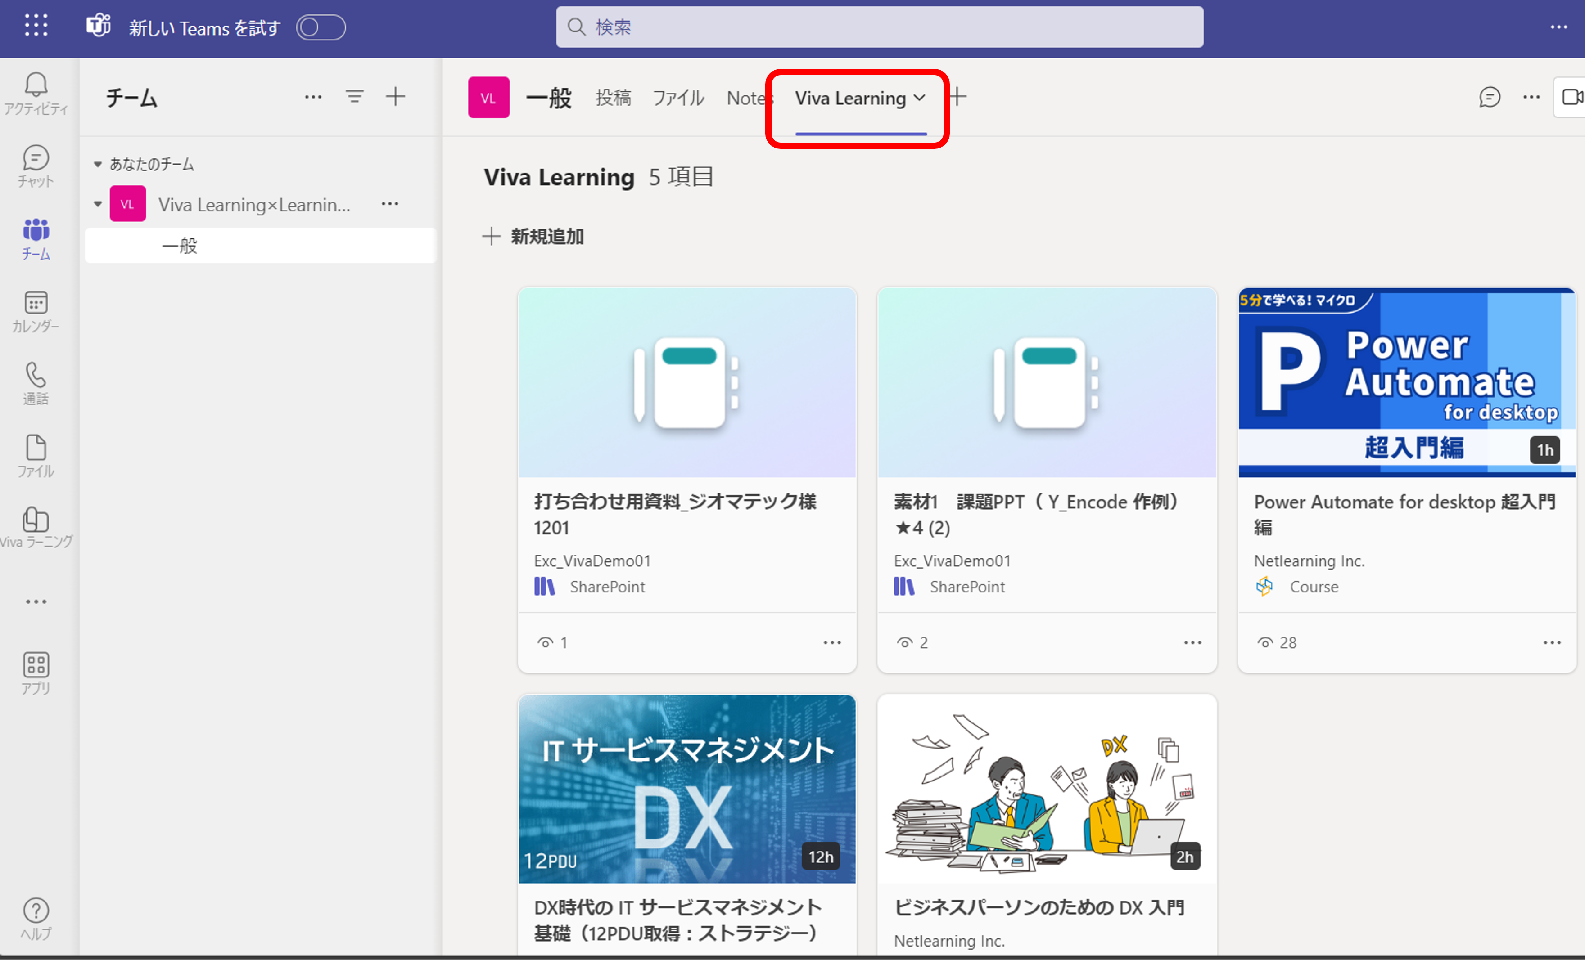Open Calls (通話) in sidebar
Viewport: 1585px width, 960px height.
(36, 384)
